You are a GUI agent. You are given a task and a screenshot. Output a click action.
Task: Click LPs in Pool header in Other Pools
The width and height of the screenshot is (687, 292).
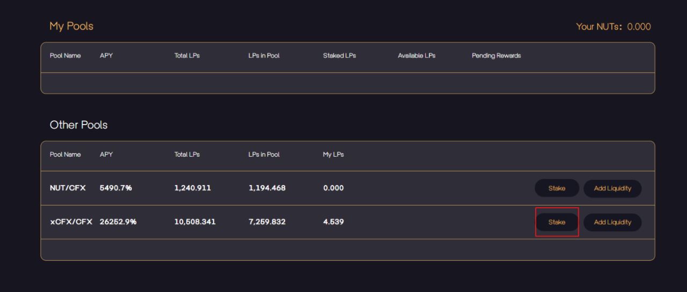(x=264, y=155)
